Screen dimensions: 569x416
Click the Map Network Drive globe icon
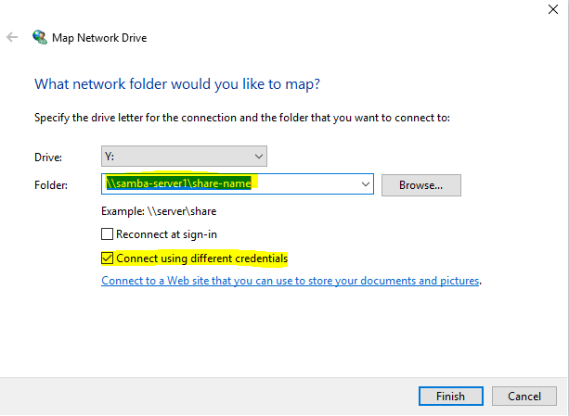pyautogui.click(x=40, y=37)
